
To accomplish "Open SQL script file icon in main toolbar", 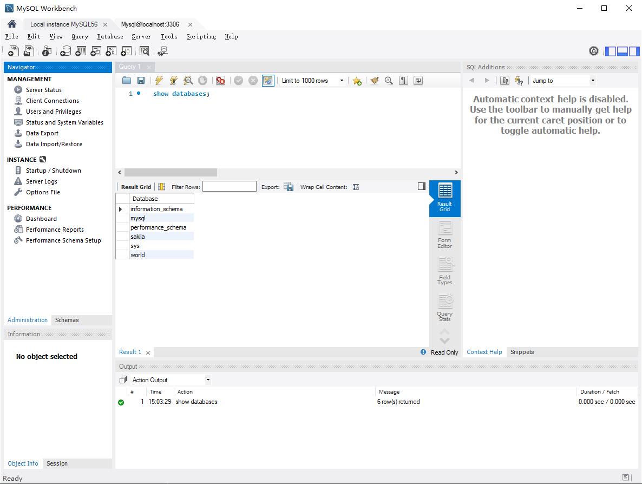I will click(29, 51).
